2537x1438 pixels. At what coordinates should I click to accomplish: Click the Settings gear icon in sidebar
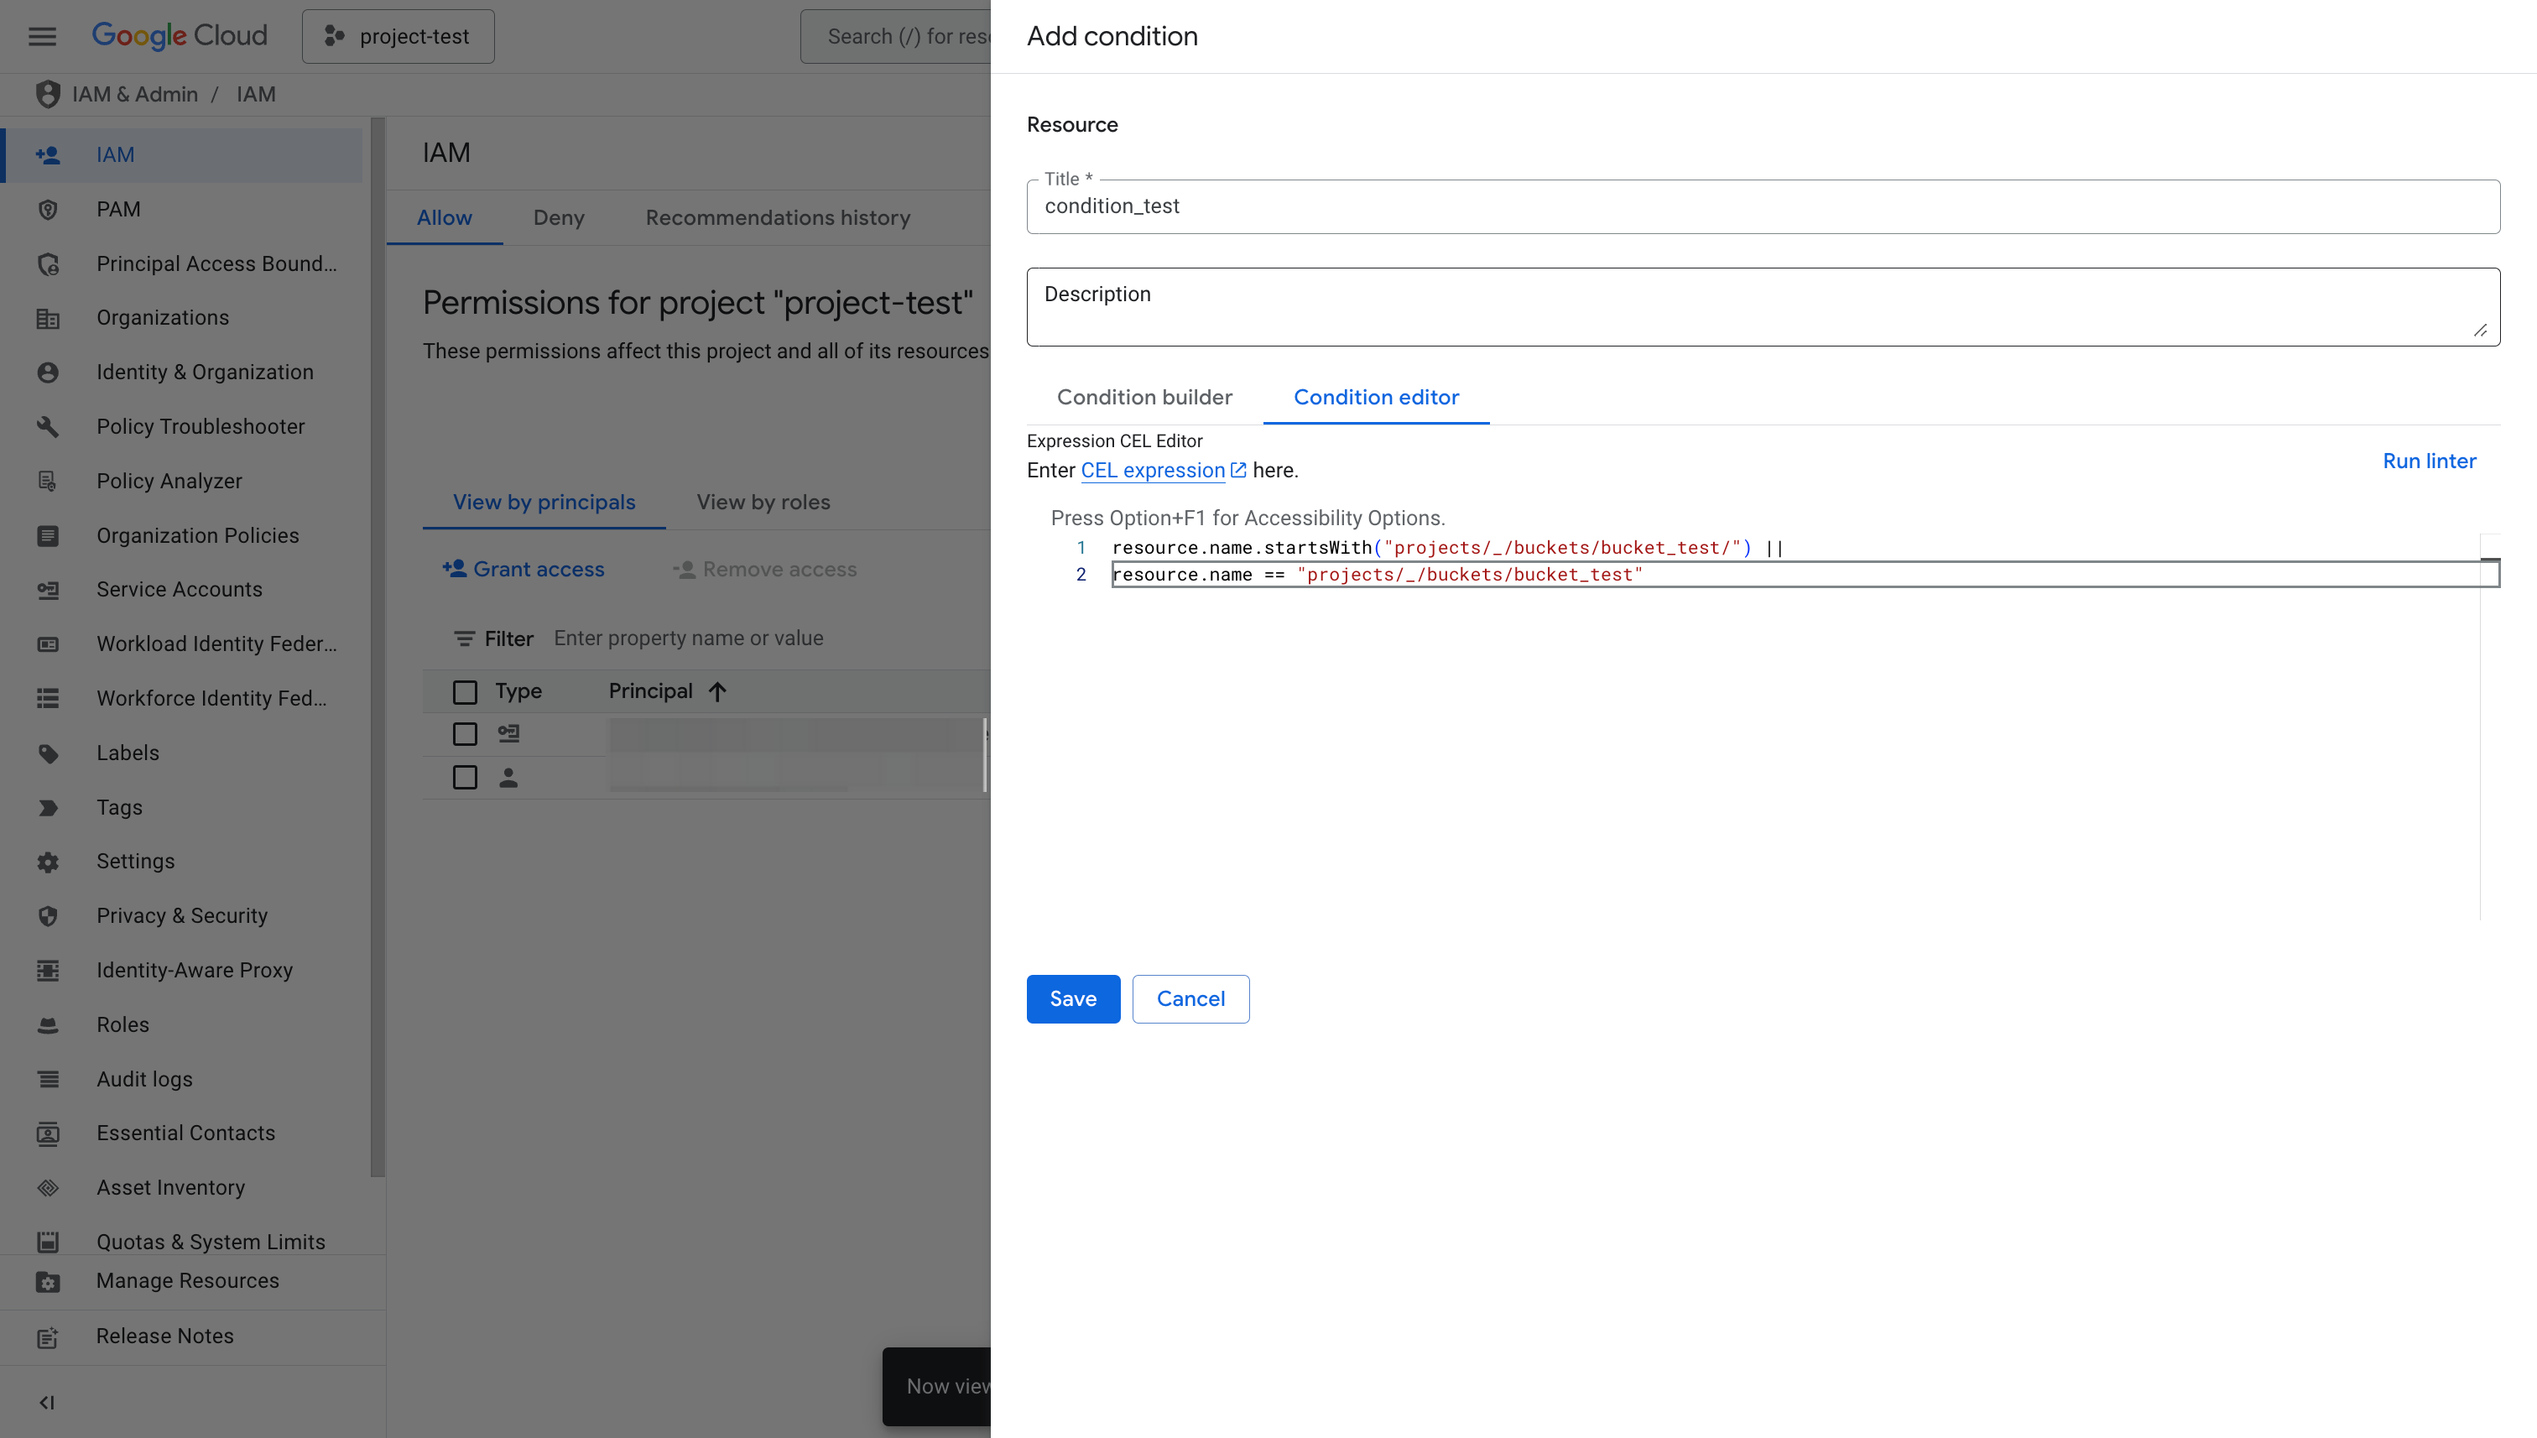[x=48, y=862]
